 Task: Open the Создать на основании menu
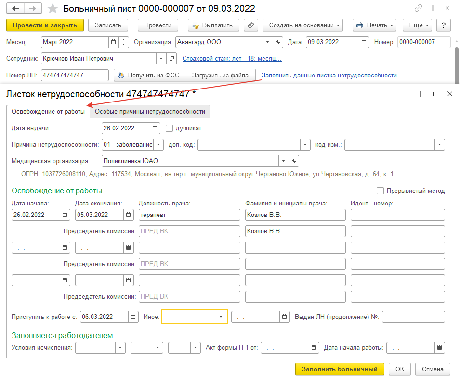pos(303,25)
